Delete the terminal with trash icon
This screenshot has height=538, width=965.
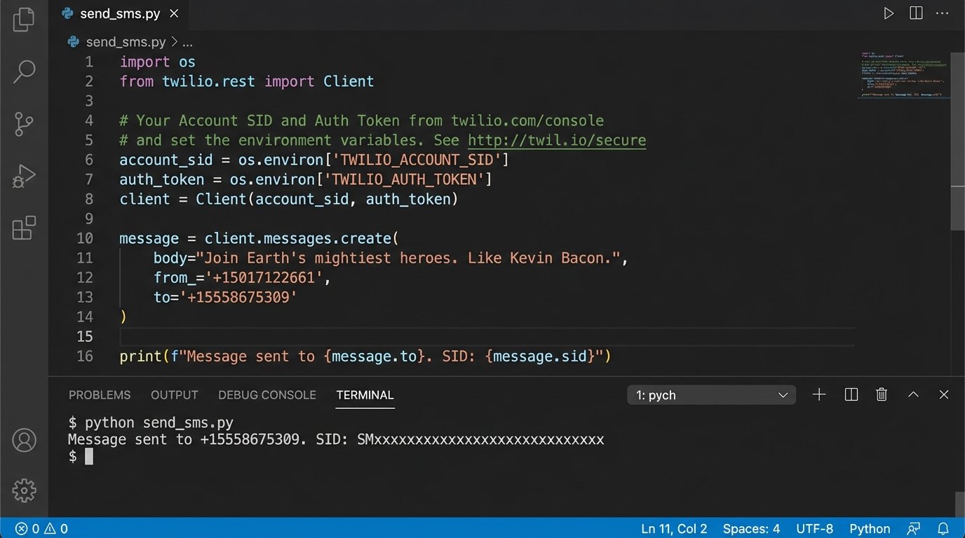click(x=882, y=395)
